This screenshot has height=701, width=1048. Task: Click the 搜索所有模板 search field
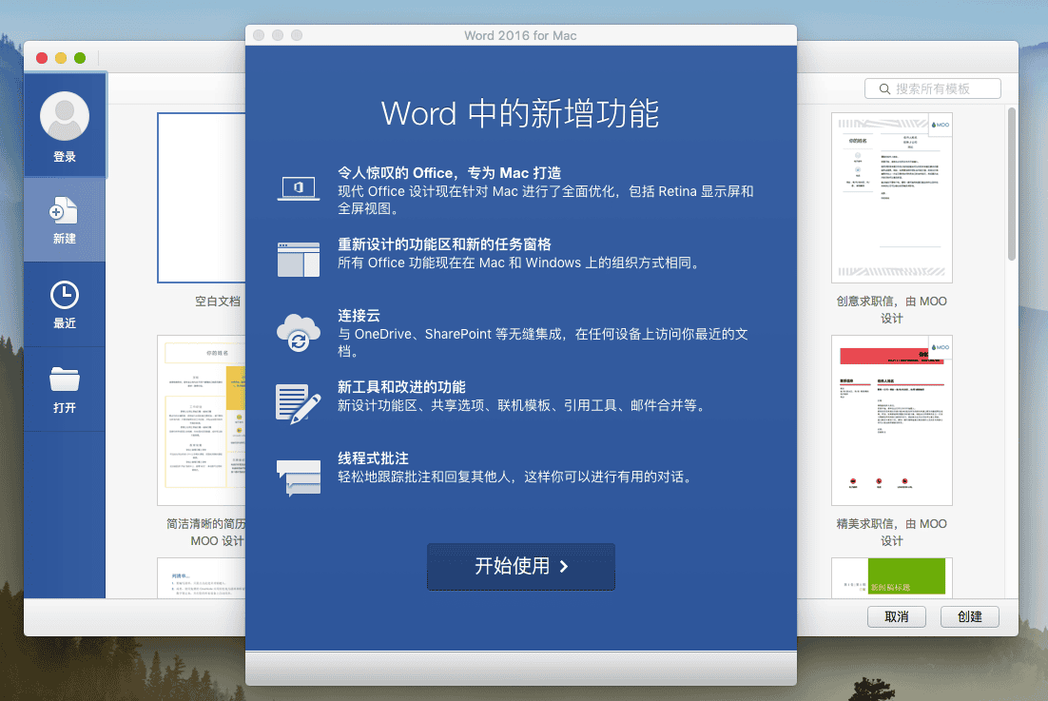click(932, 88)
